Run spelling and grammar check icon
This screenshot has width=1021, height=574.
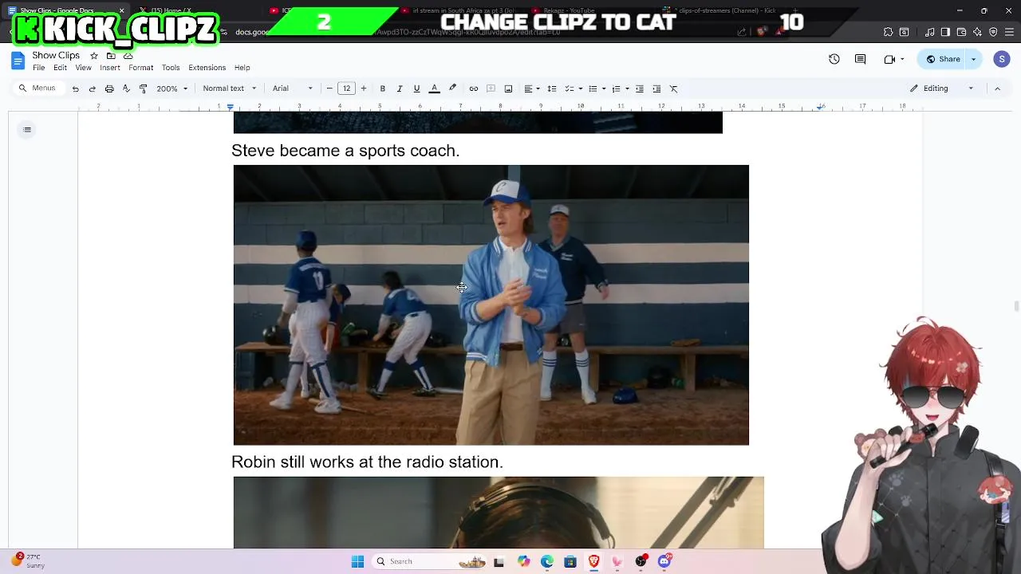click(126, 88)
